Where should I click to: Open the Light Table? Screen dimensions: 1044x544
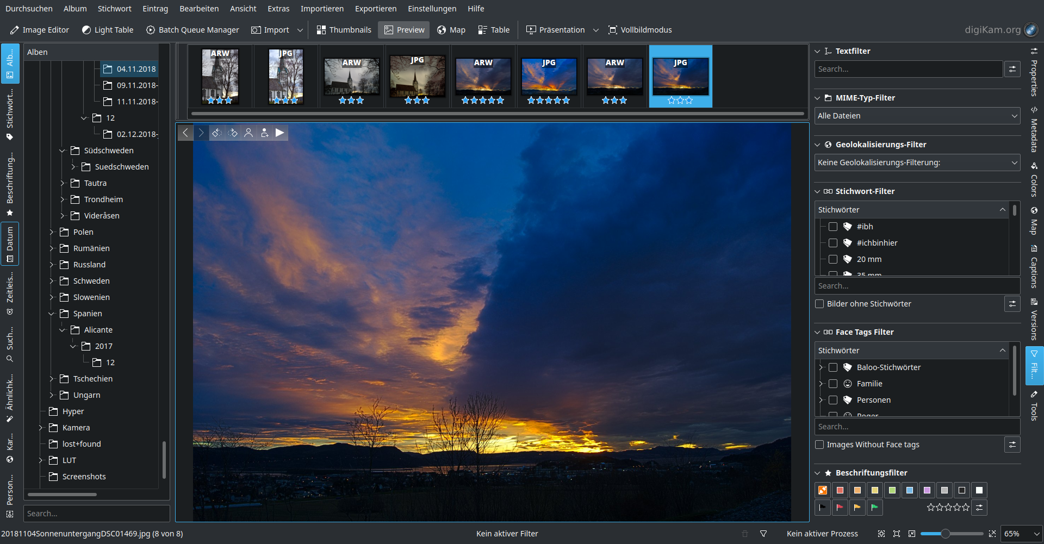click(108, 30)
